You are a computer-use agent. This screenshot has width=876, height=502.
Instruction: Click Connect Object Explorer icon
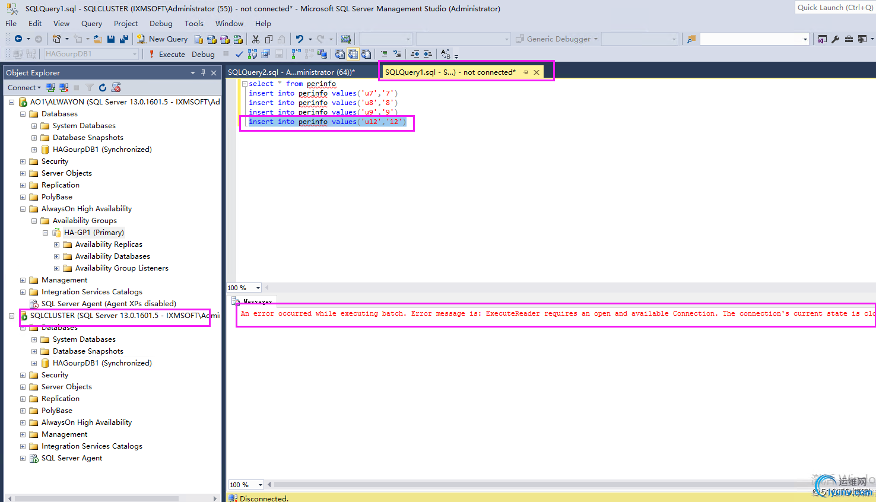click(x=50, y=87)
